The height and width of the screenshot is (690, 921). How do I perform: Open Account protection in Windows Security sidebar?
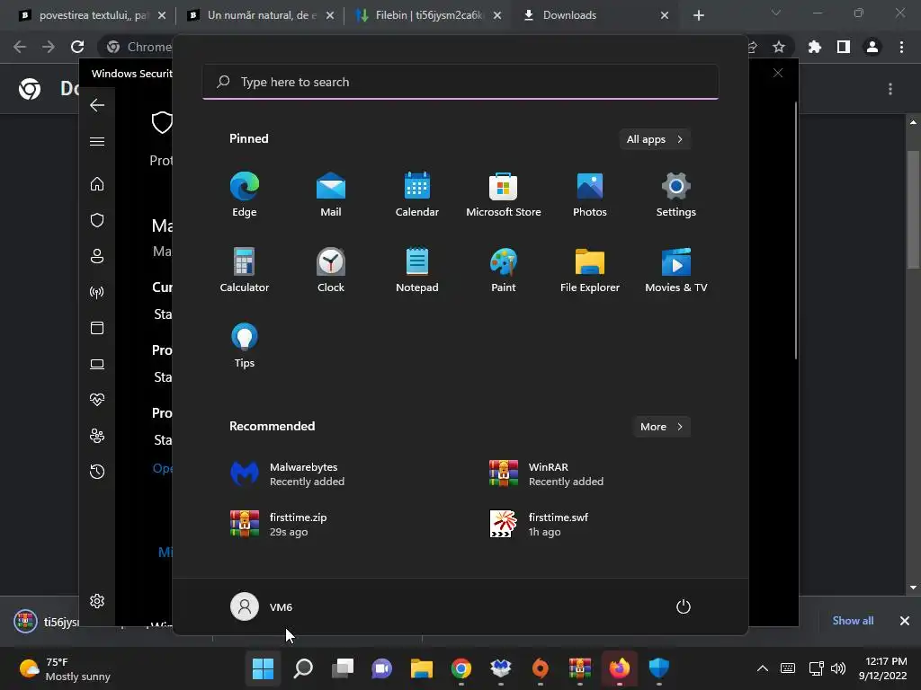point(97,256)
